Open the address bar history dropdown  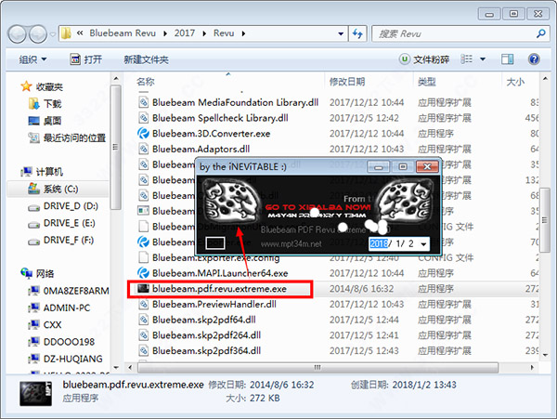tap(341, 33)
